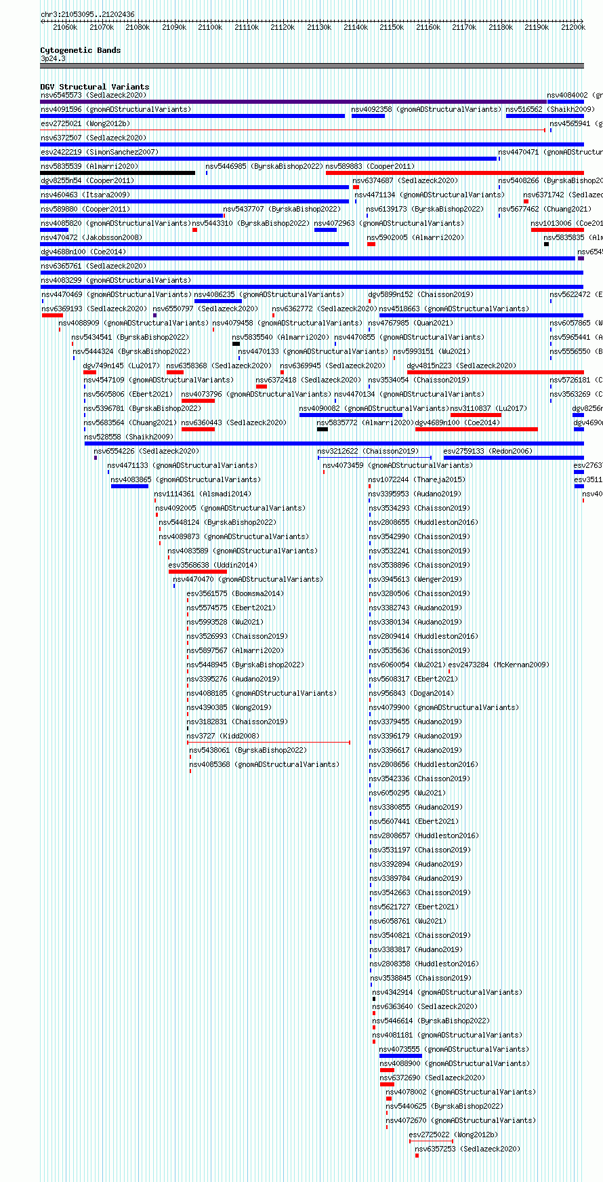Select nsv6550797 (Sedlazeck2020) label

pyautogui.click(x=205, y=309)
